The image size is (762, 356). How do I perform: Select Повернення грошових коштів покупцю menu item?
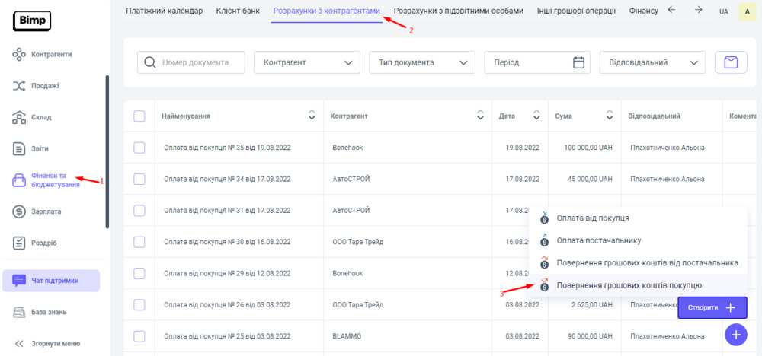tap(629, 285)
